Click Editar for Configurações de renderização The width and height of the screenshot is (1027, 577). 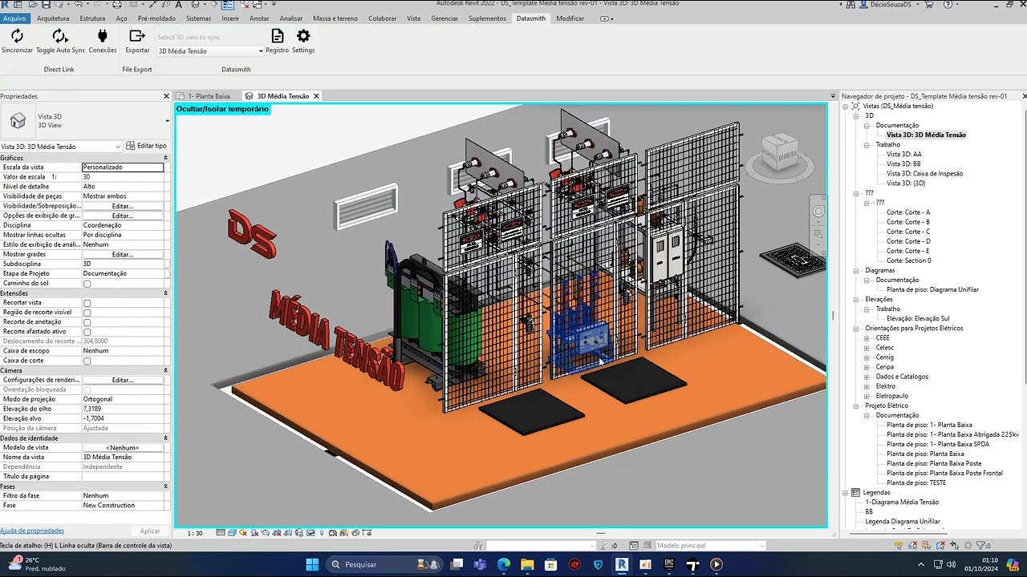tap(122, 380)
